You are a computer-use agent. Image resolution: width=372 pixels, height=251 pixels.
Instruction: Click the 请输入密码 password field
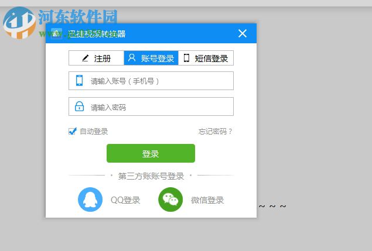151,106
